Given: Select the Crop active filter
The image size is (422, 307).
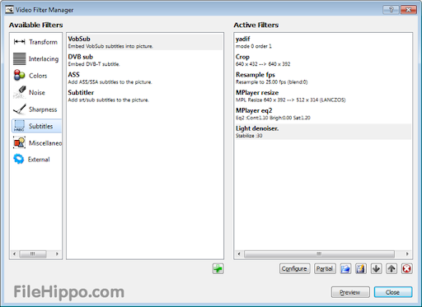Looking at the screenshot, I should click(323, 60).
